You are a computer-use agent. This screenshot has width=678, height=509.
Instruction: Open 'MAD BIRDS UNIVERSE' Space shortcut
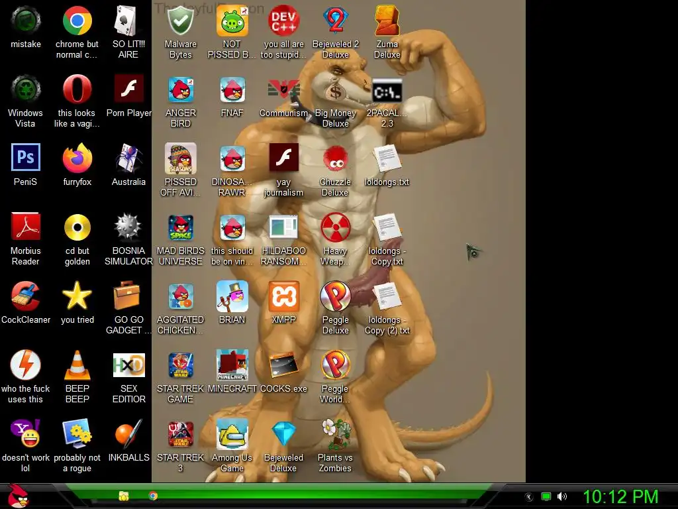pyautogui.click(x=180, y=227)
